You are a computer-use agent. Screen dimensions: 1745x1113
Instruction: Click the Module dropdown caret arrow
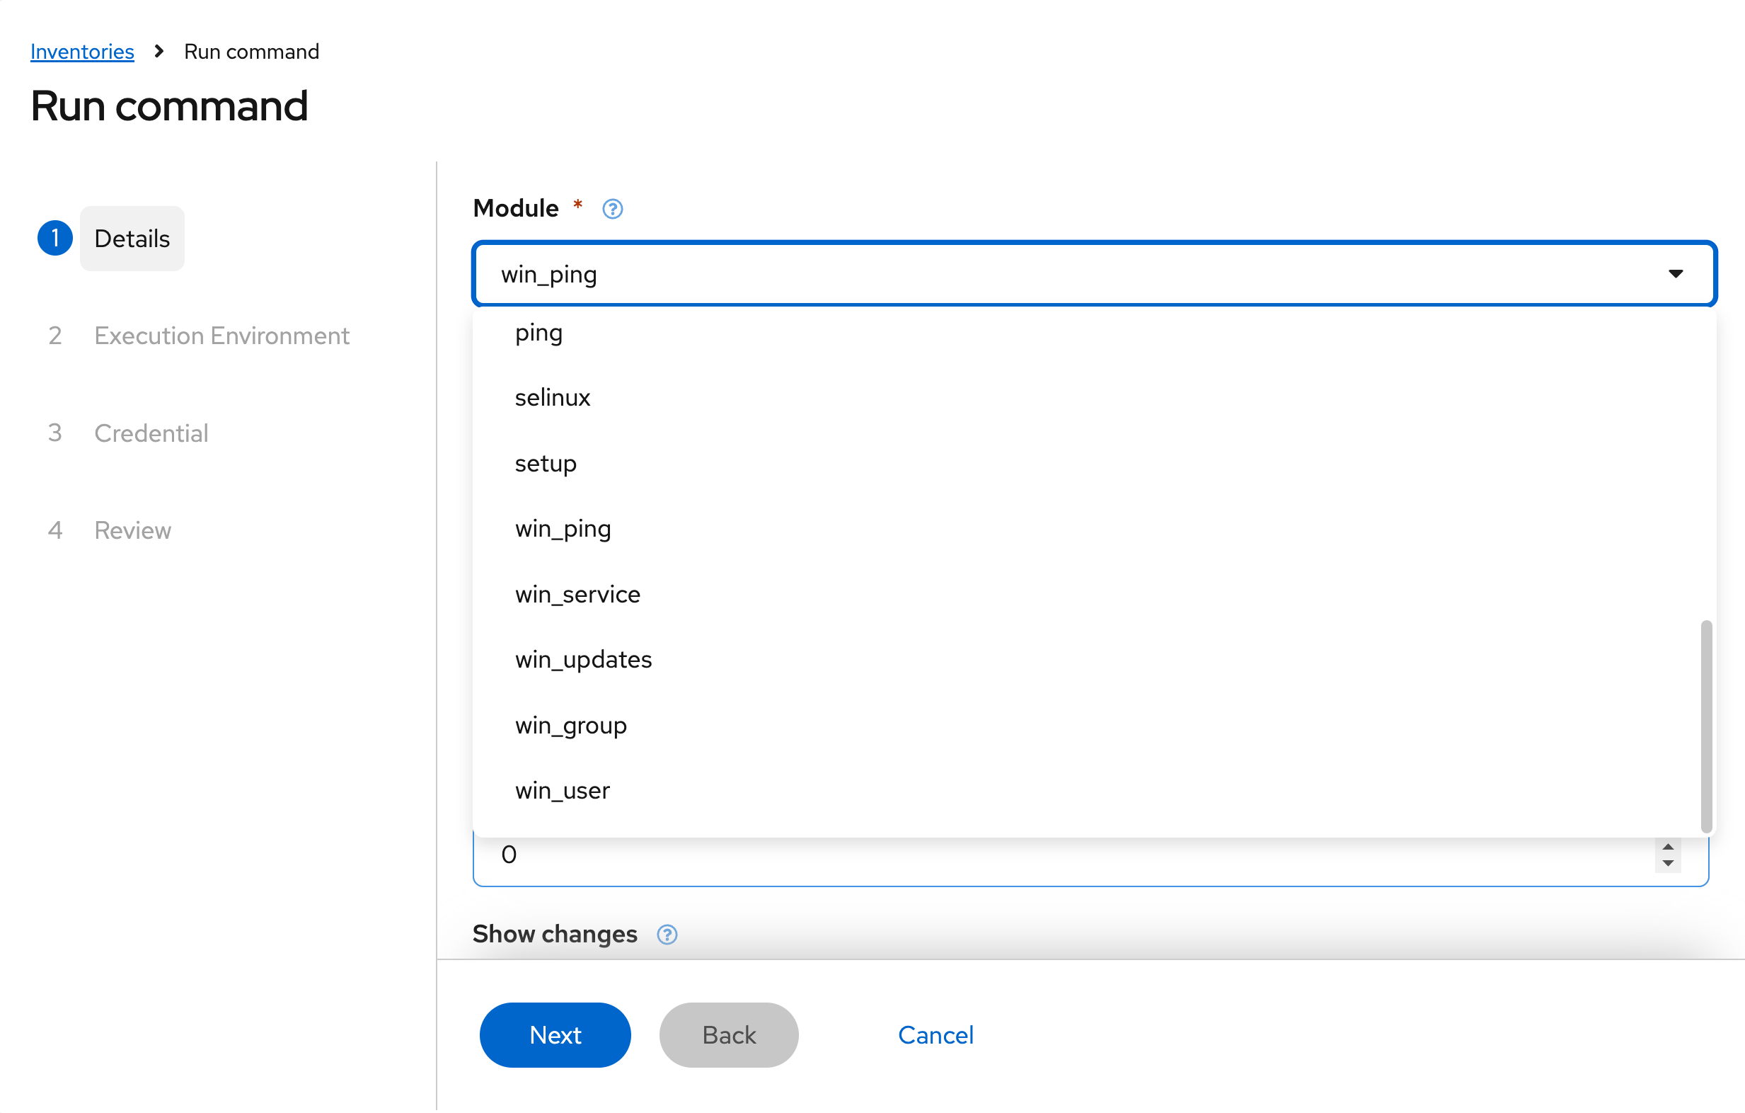pos(1675,274)
